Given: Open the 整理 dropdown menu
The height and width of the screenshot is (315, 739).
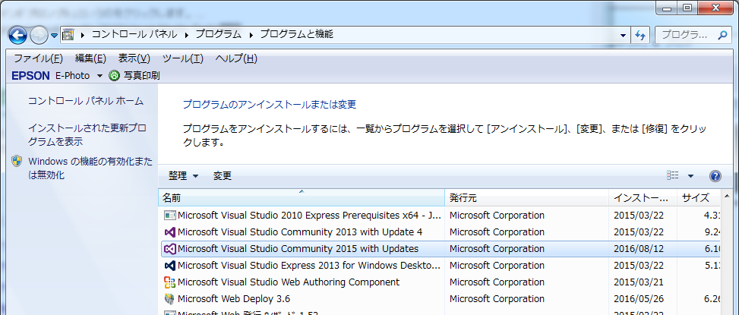Looking at the screenshot, I should (x=183, y=176).
